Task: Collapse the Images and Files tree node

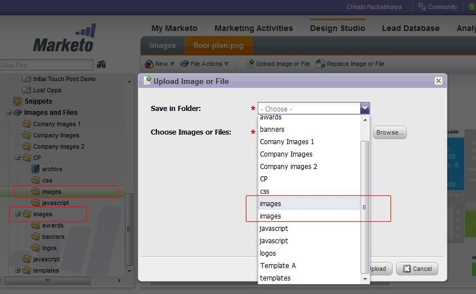Action: 9,113
